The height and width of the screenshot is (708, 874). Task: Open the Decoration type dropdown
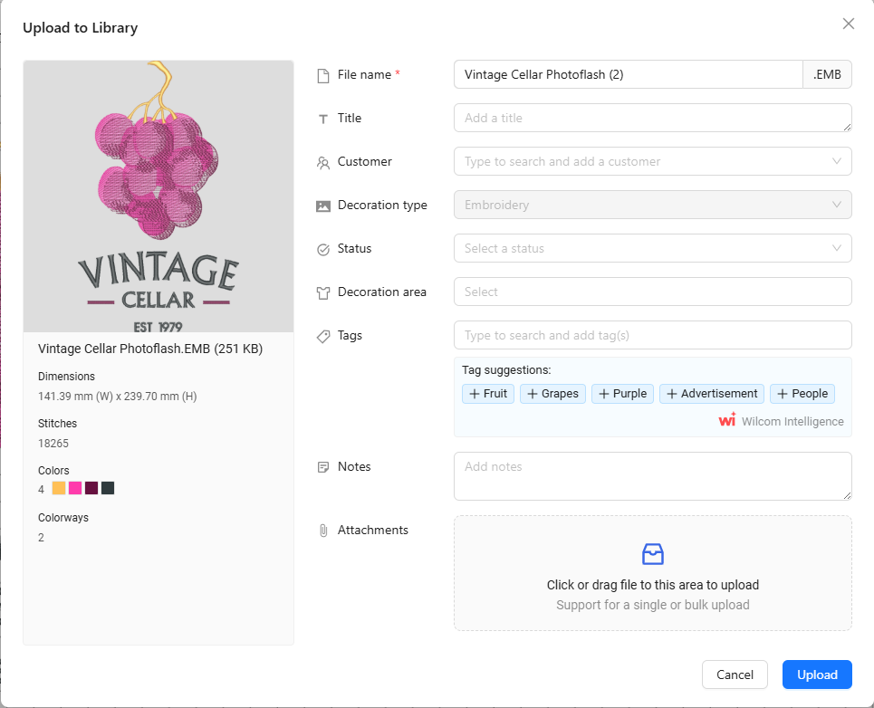coord(652,205)
